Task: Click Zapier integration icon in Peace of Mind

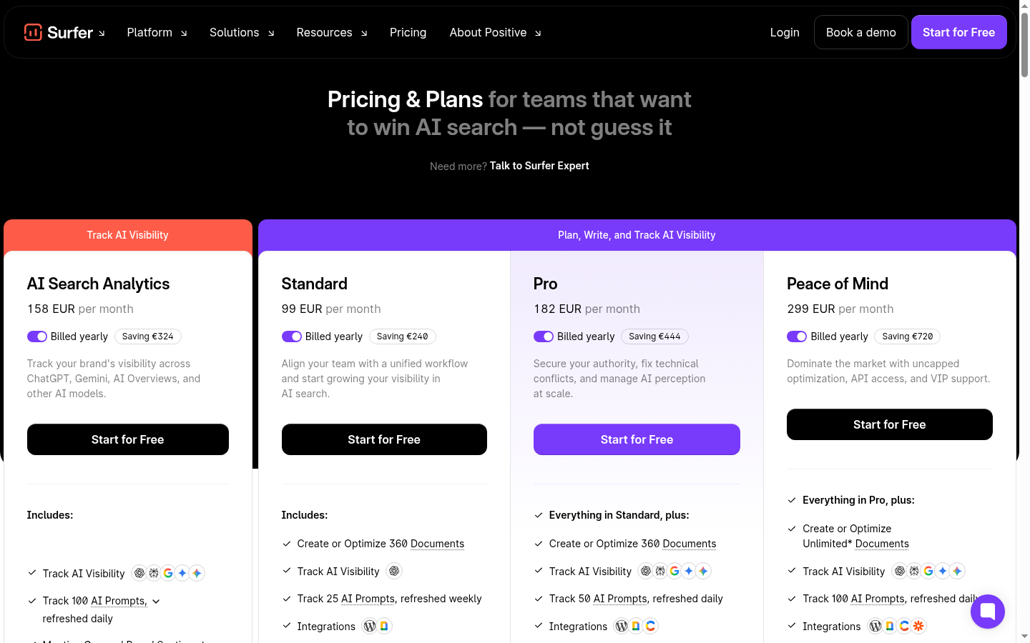Action: click(918, 626)
